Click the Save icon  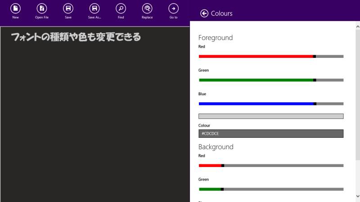[x=68, y=9]
